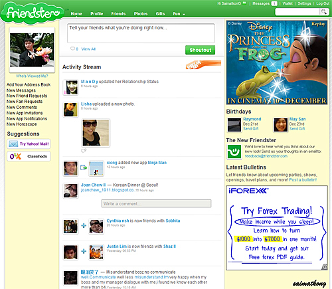Open New Fan Requests
332x289 pixels.
(25, 102)
